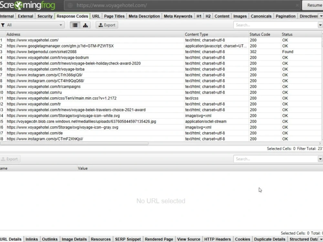Select the instagram.com/p/CTmF2XhKjsI/ row
The width and height of the screenshot is (323, 242).
[x=161, y=139]
